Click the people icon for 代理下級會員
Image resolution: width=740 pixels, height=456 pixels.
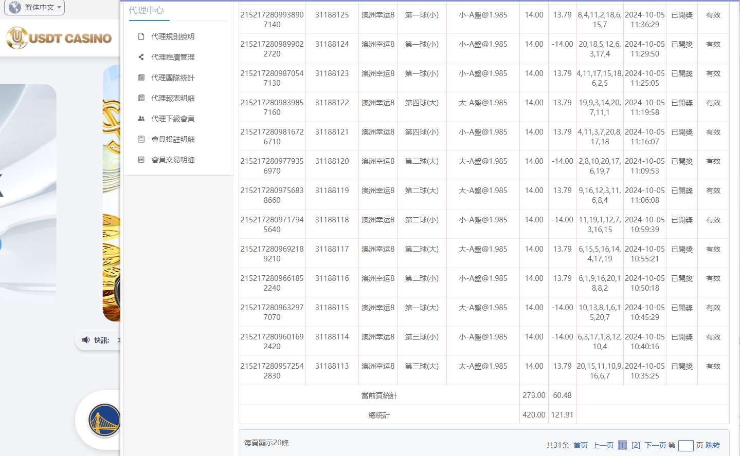point(141,119)
